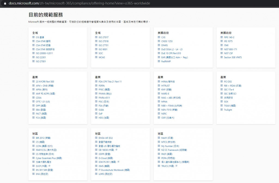Open the Section 508 VPATS link
Viewport: 279px width, 183px height.
(x=233, y=57)
